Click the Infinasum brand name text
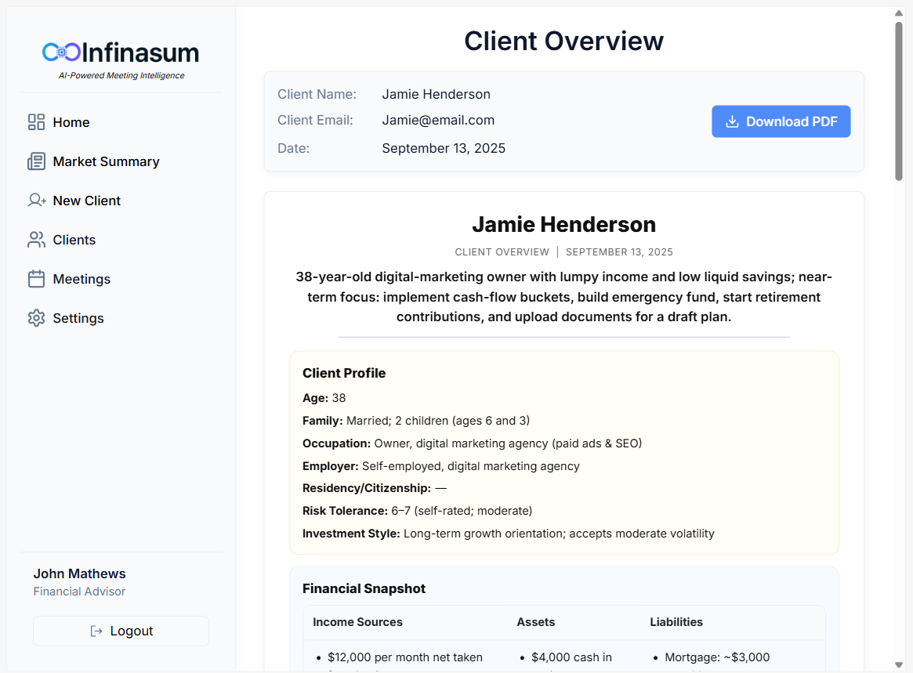 (x=140, y=52)
